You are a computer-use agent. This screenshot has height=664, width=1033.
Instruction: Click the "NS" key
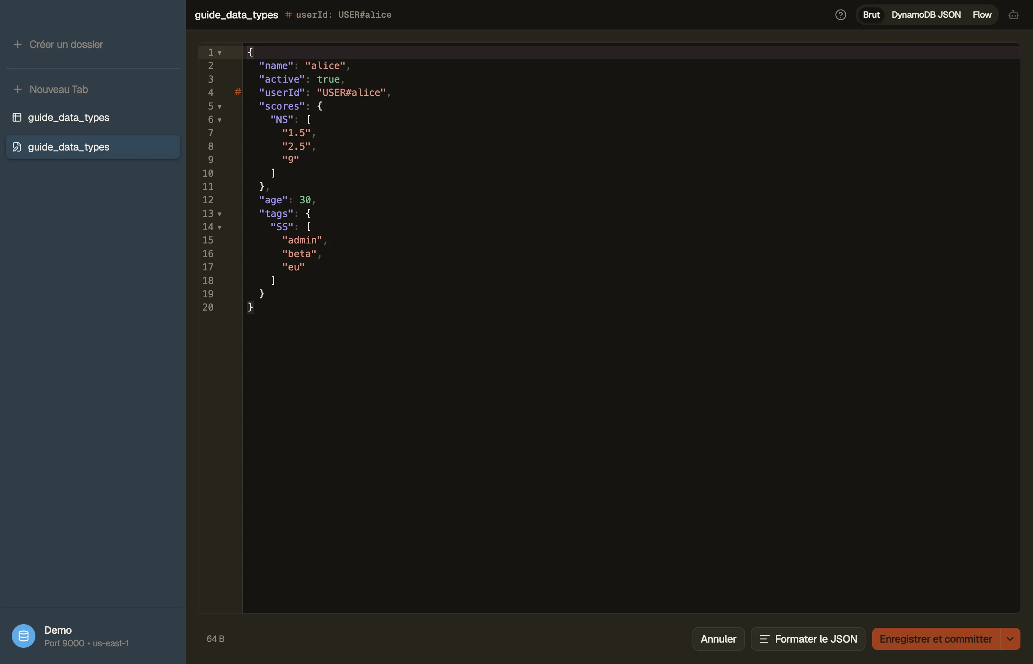(x=281, y=120)
